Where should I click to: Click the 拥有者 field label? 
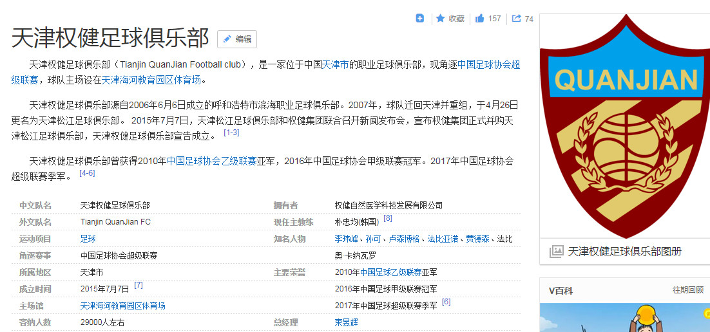(285, 205)
